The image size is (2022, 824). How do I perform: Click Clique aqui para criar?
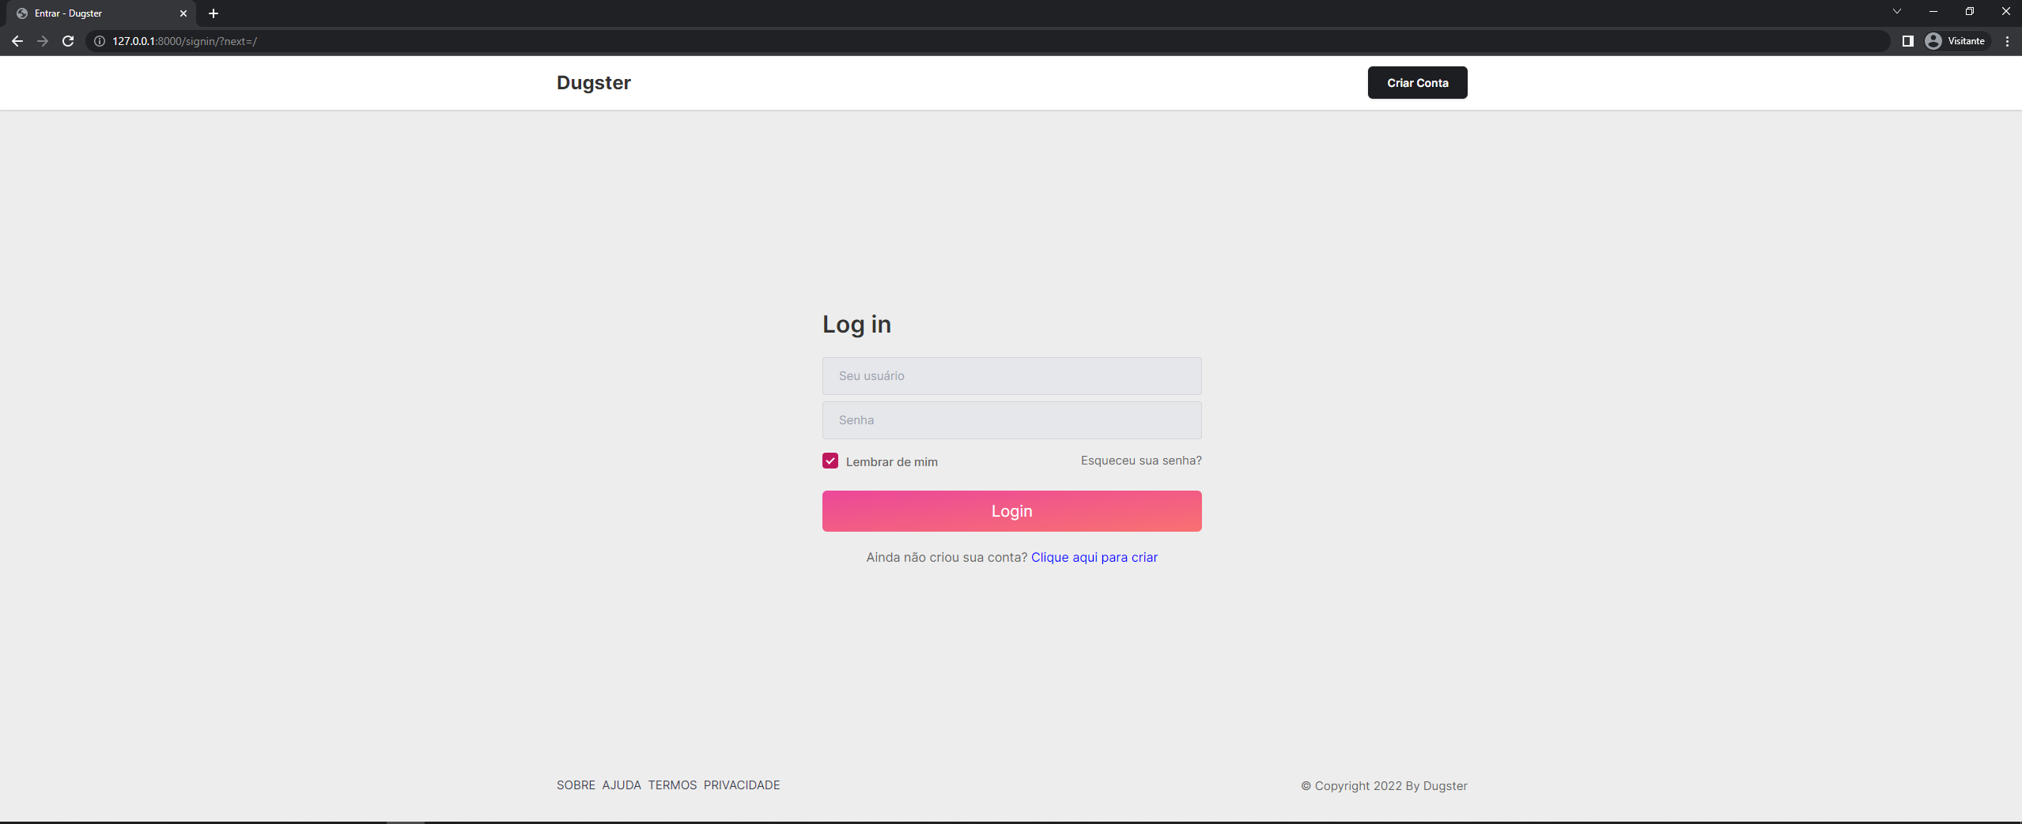point(1094,557)
